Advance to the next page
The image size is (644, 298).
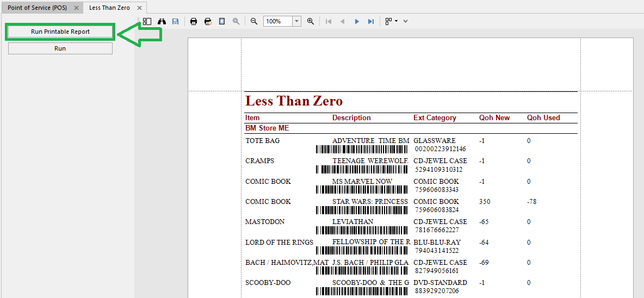[x=357, y=21]
